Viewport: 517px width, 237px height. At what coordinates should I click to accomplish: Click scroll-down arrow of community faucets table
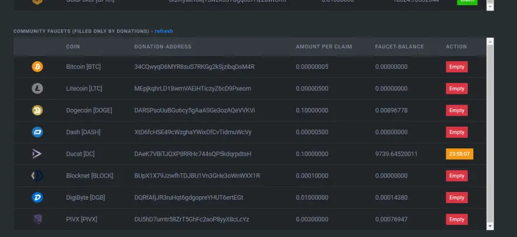click(490, 226)
